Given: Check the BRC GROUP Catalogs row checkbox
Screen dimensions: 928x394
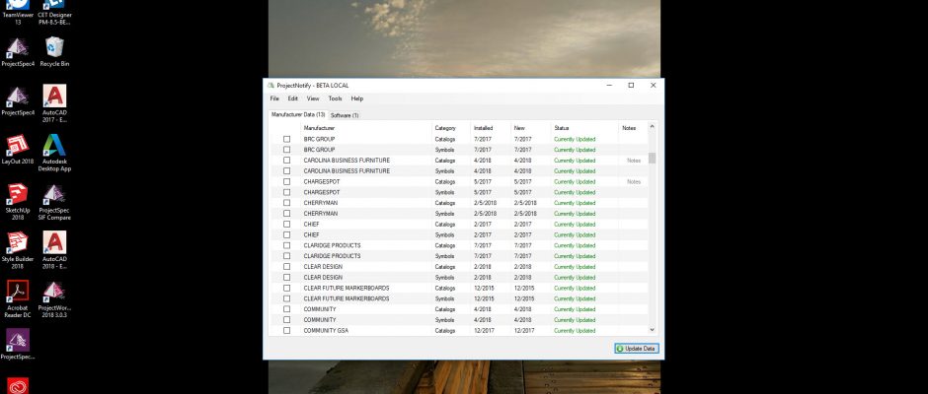Looking at the screenshot, I should [287, 140].
